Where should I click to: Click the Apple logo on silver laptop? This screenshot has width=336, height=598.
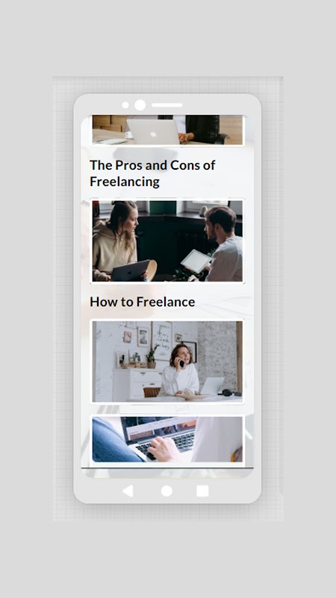tap(154, 135)
